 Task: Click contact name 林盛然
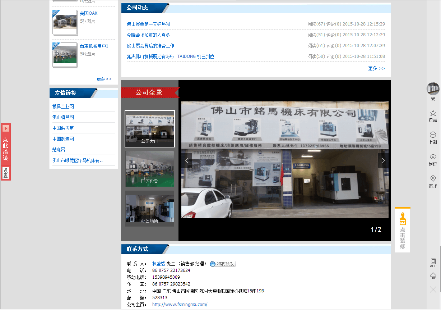[159, 264]
